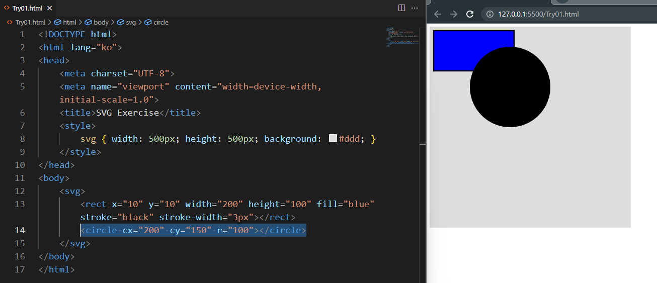Viewport: 657px width, 283px height.
Task: Click the fill="blue" attribute on line 13
Action: 346,204
